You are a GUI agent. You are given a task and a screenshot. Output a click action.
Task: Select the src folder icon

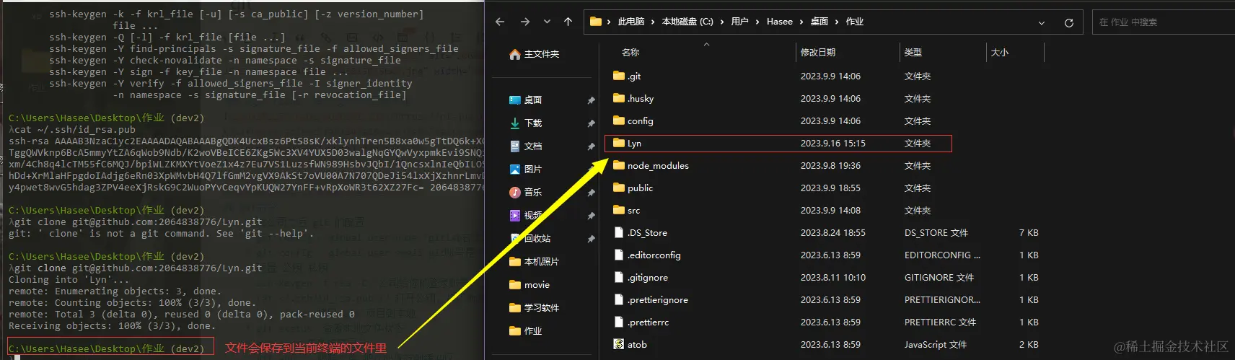[x=618, y=210]
